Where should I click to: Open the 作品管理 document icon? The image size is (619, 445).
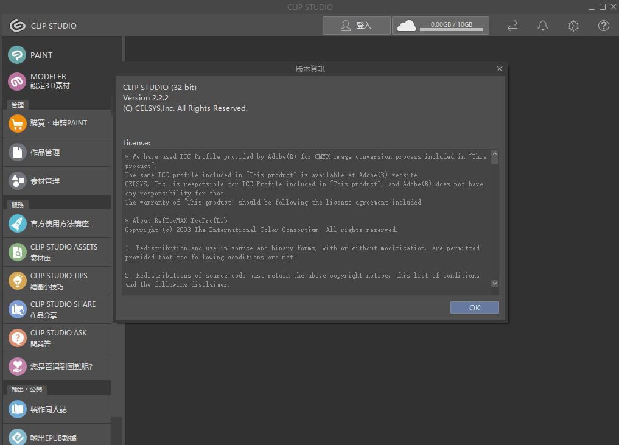18,152
